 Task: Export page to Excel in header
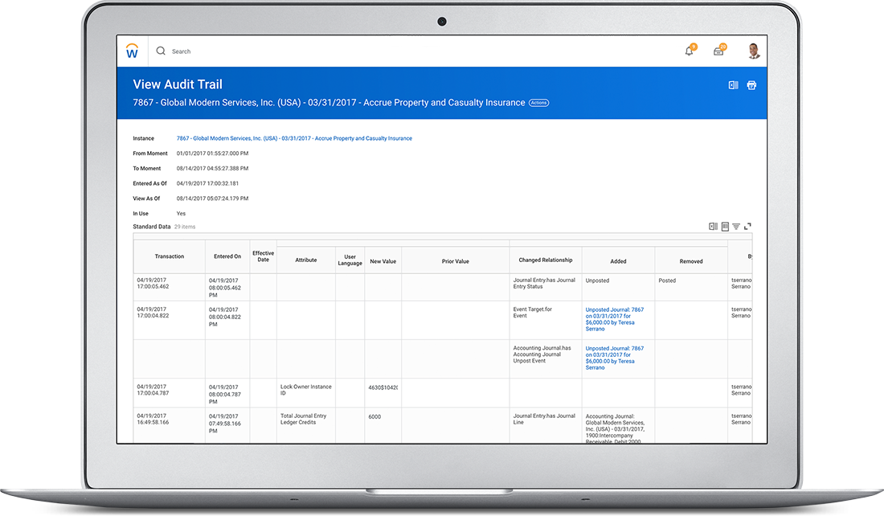733,85
